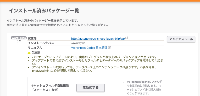
Task: Open WordPress Codex 日本語版 link
Action: 89,48
